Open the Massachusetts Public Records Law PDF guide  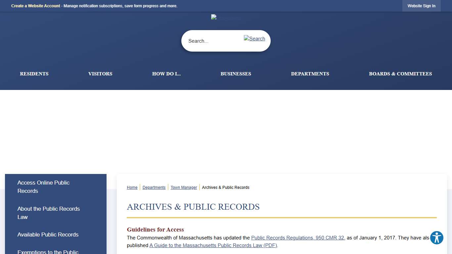[213, 245]
